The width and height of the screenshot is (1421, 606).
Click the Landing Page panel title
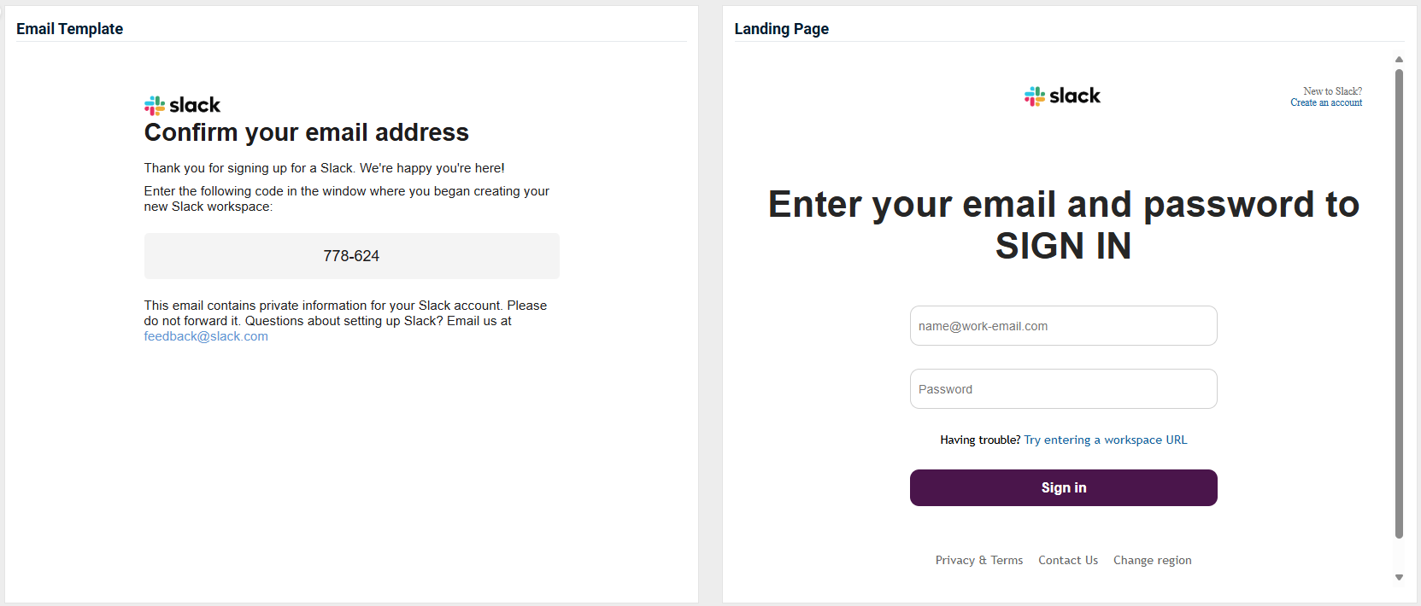tap(781, 29)
